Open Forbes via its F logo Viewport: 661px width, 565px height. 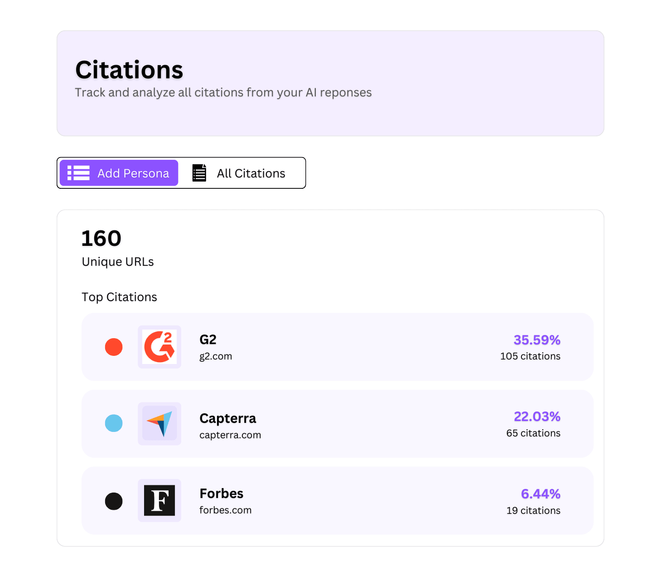click(x=159, y=500)
